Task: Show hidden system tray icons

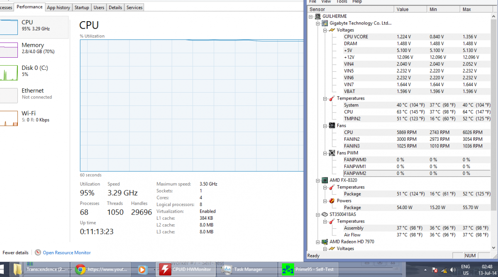Action: (x=425, y=270)
